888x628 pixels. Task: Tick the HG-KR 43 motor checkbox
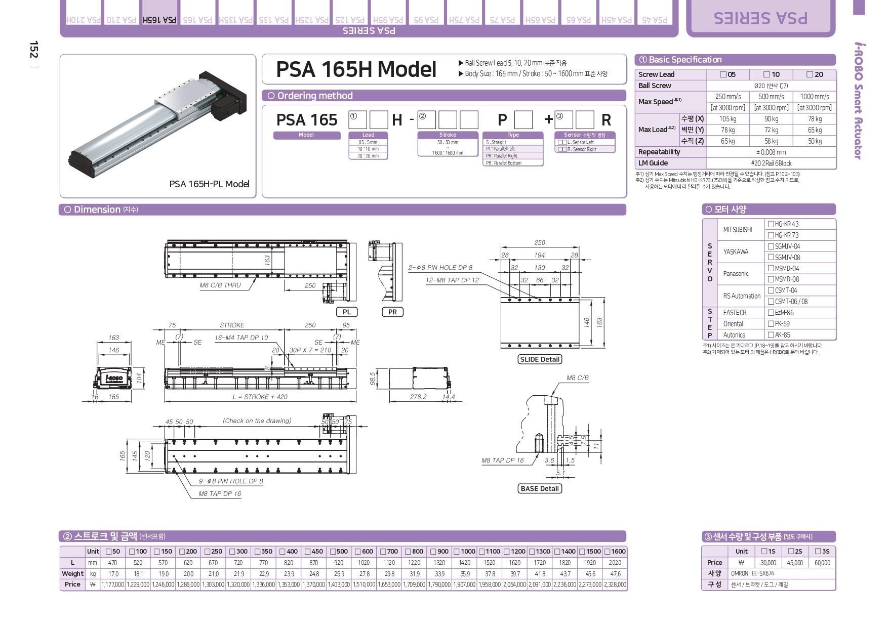[x=771, y=224]
